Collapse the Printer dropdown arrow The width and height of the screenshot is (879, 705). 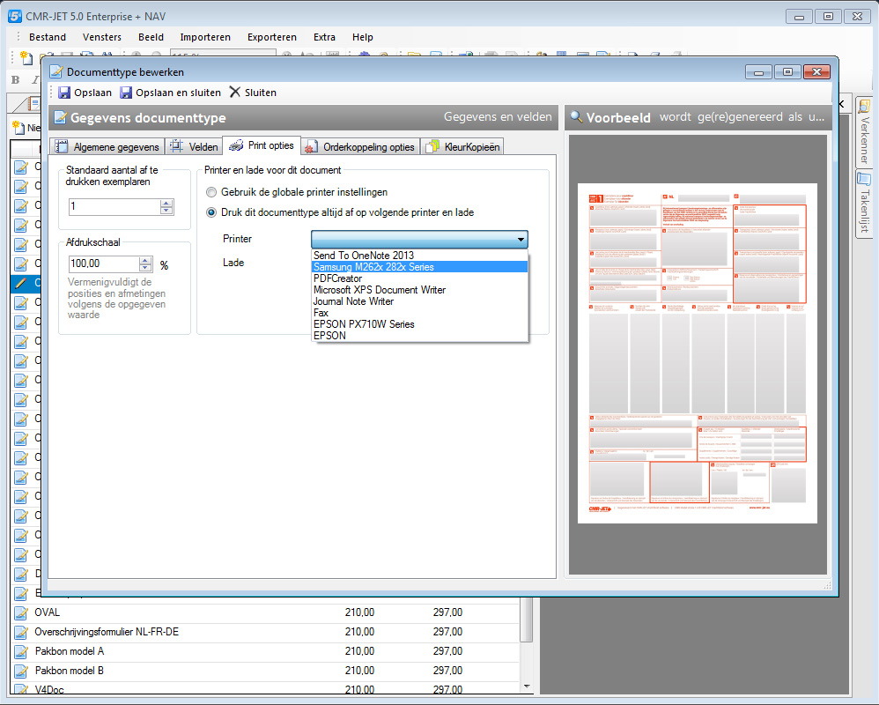pos(521,240)
